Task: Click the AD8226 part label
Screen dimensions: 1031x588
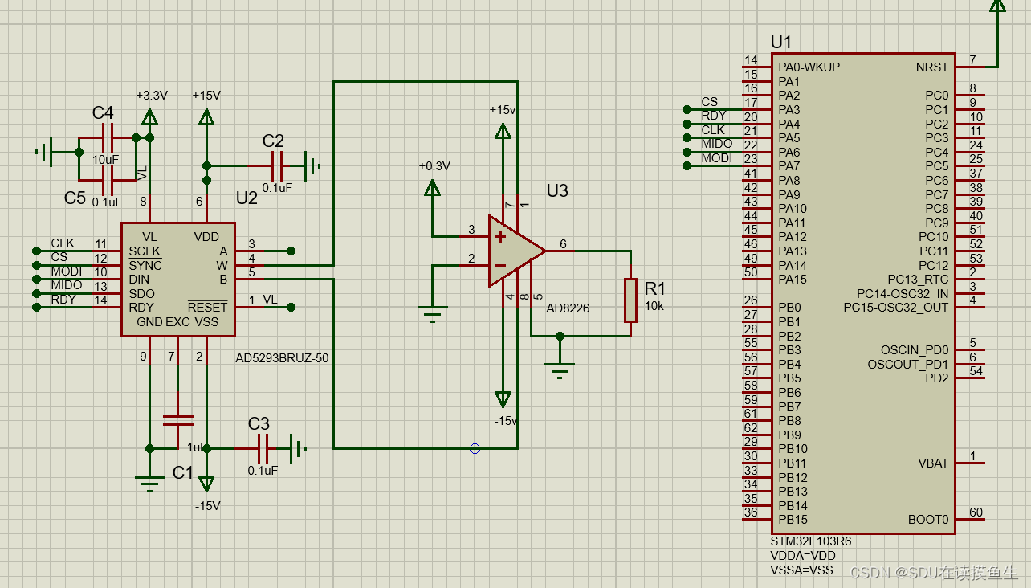Action: coord(568,308)
